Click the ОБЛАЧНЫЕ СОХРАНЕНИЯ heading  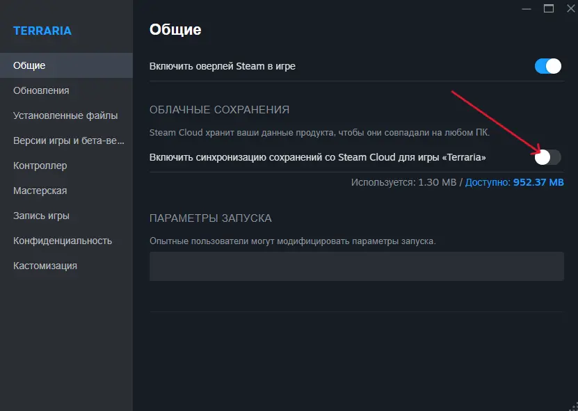point(219,109)
